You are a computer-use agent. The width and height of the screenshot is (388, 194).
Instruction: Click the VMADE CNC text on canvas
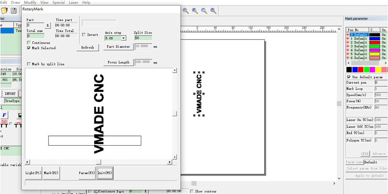pyautogui.click(x=199, y=94)
